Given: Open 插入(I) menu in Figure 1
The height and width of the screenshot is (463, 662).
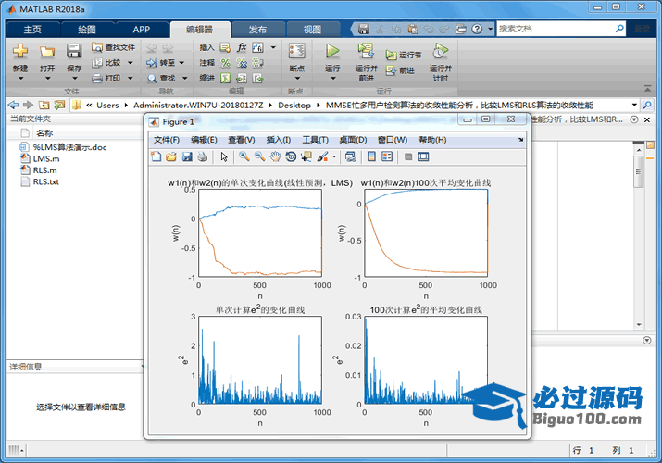Looking at the screenshot, I should click(279, 140).
